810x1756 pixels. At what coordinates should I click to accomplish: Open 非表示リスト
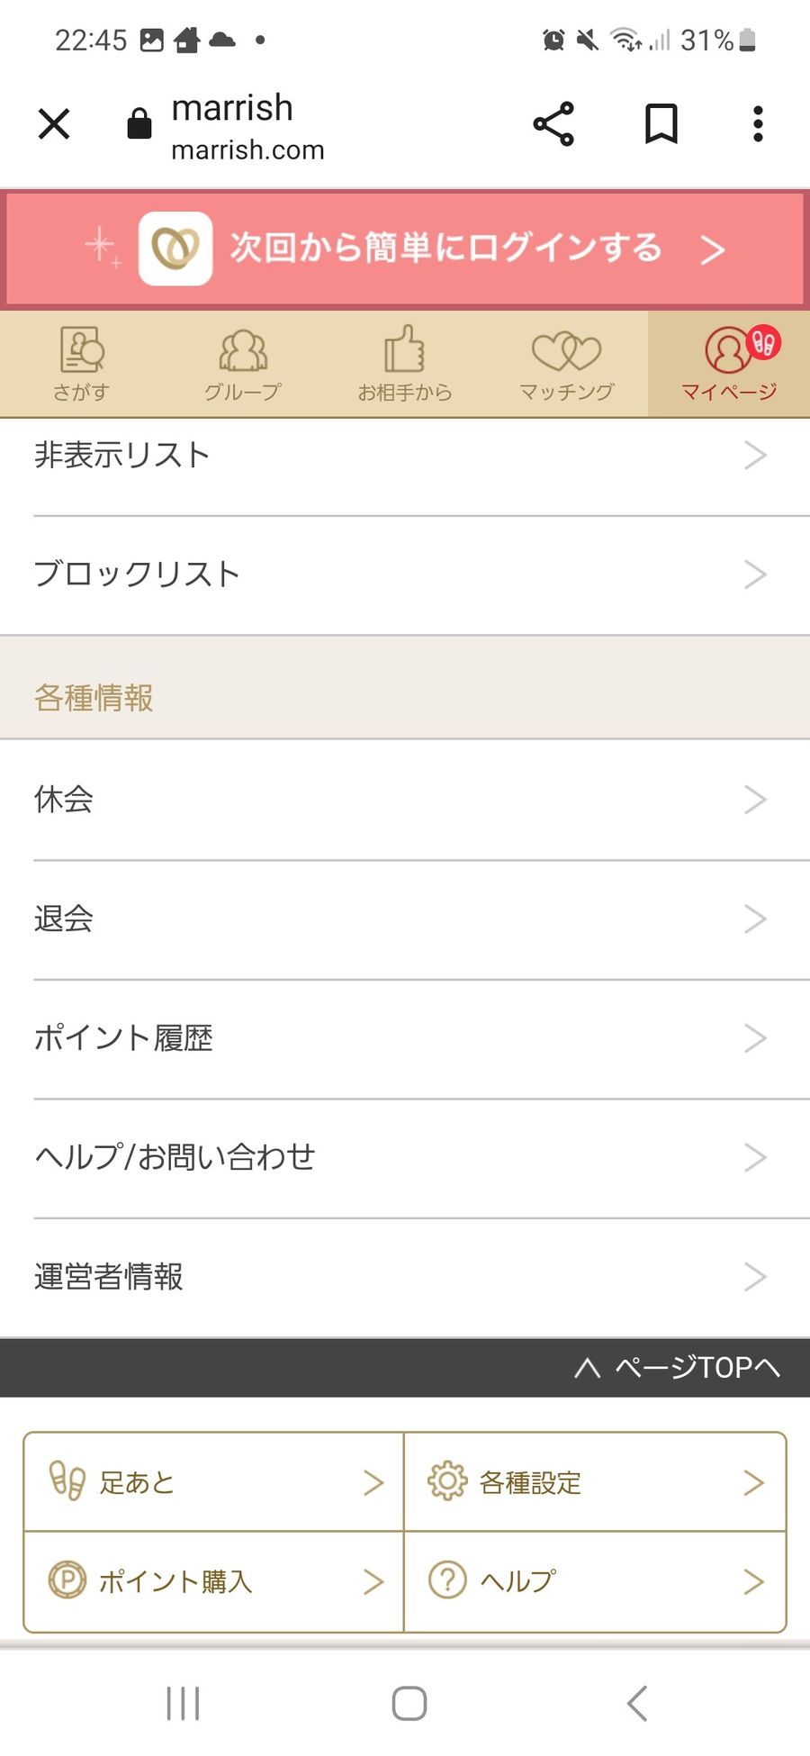pos(405,456)
